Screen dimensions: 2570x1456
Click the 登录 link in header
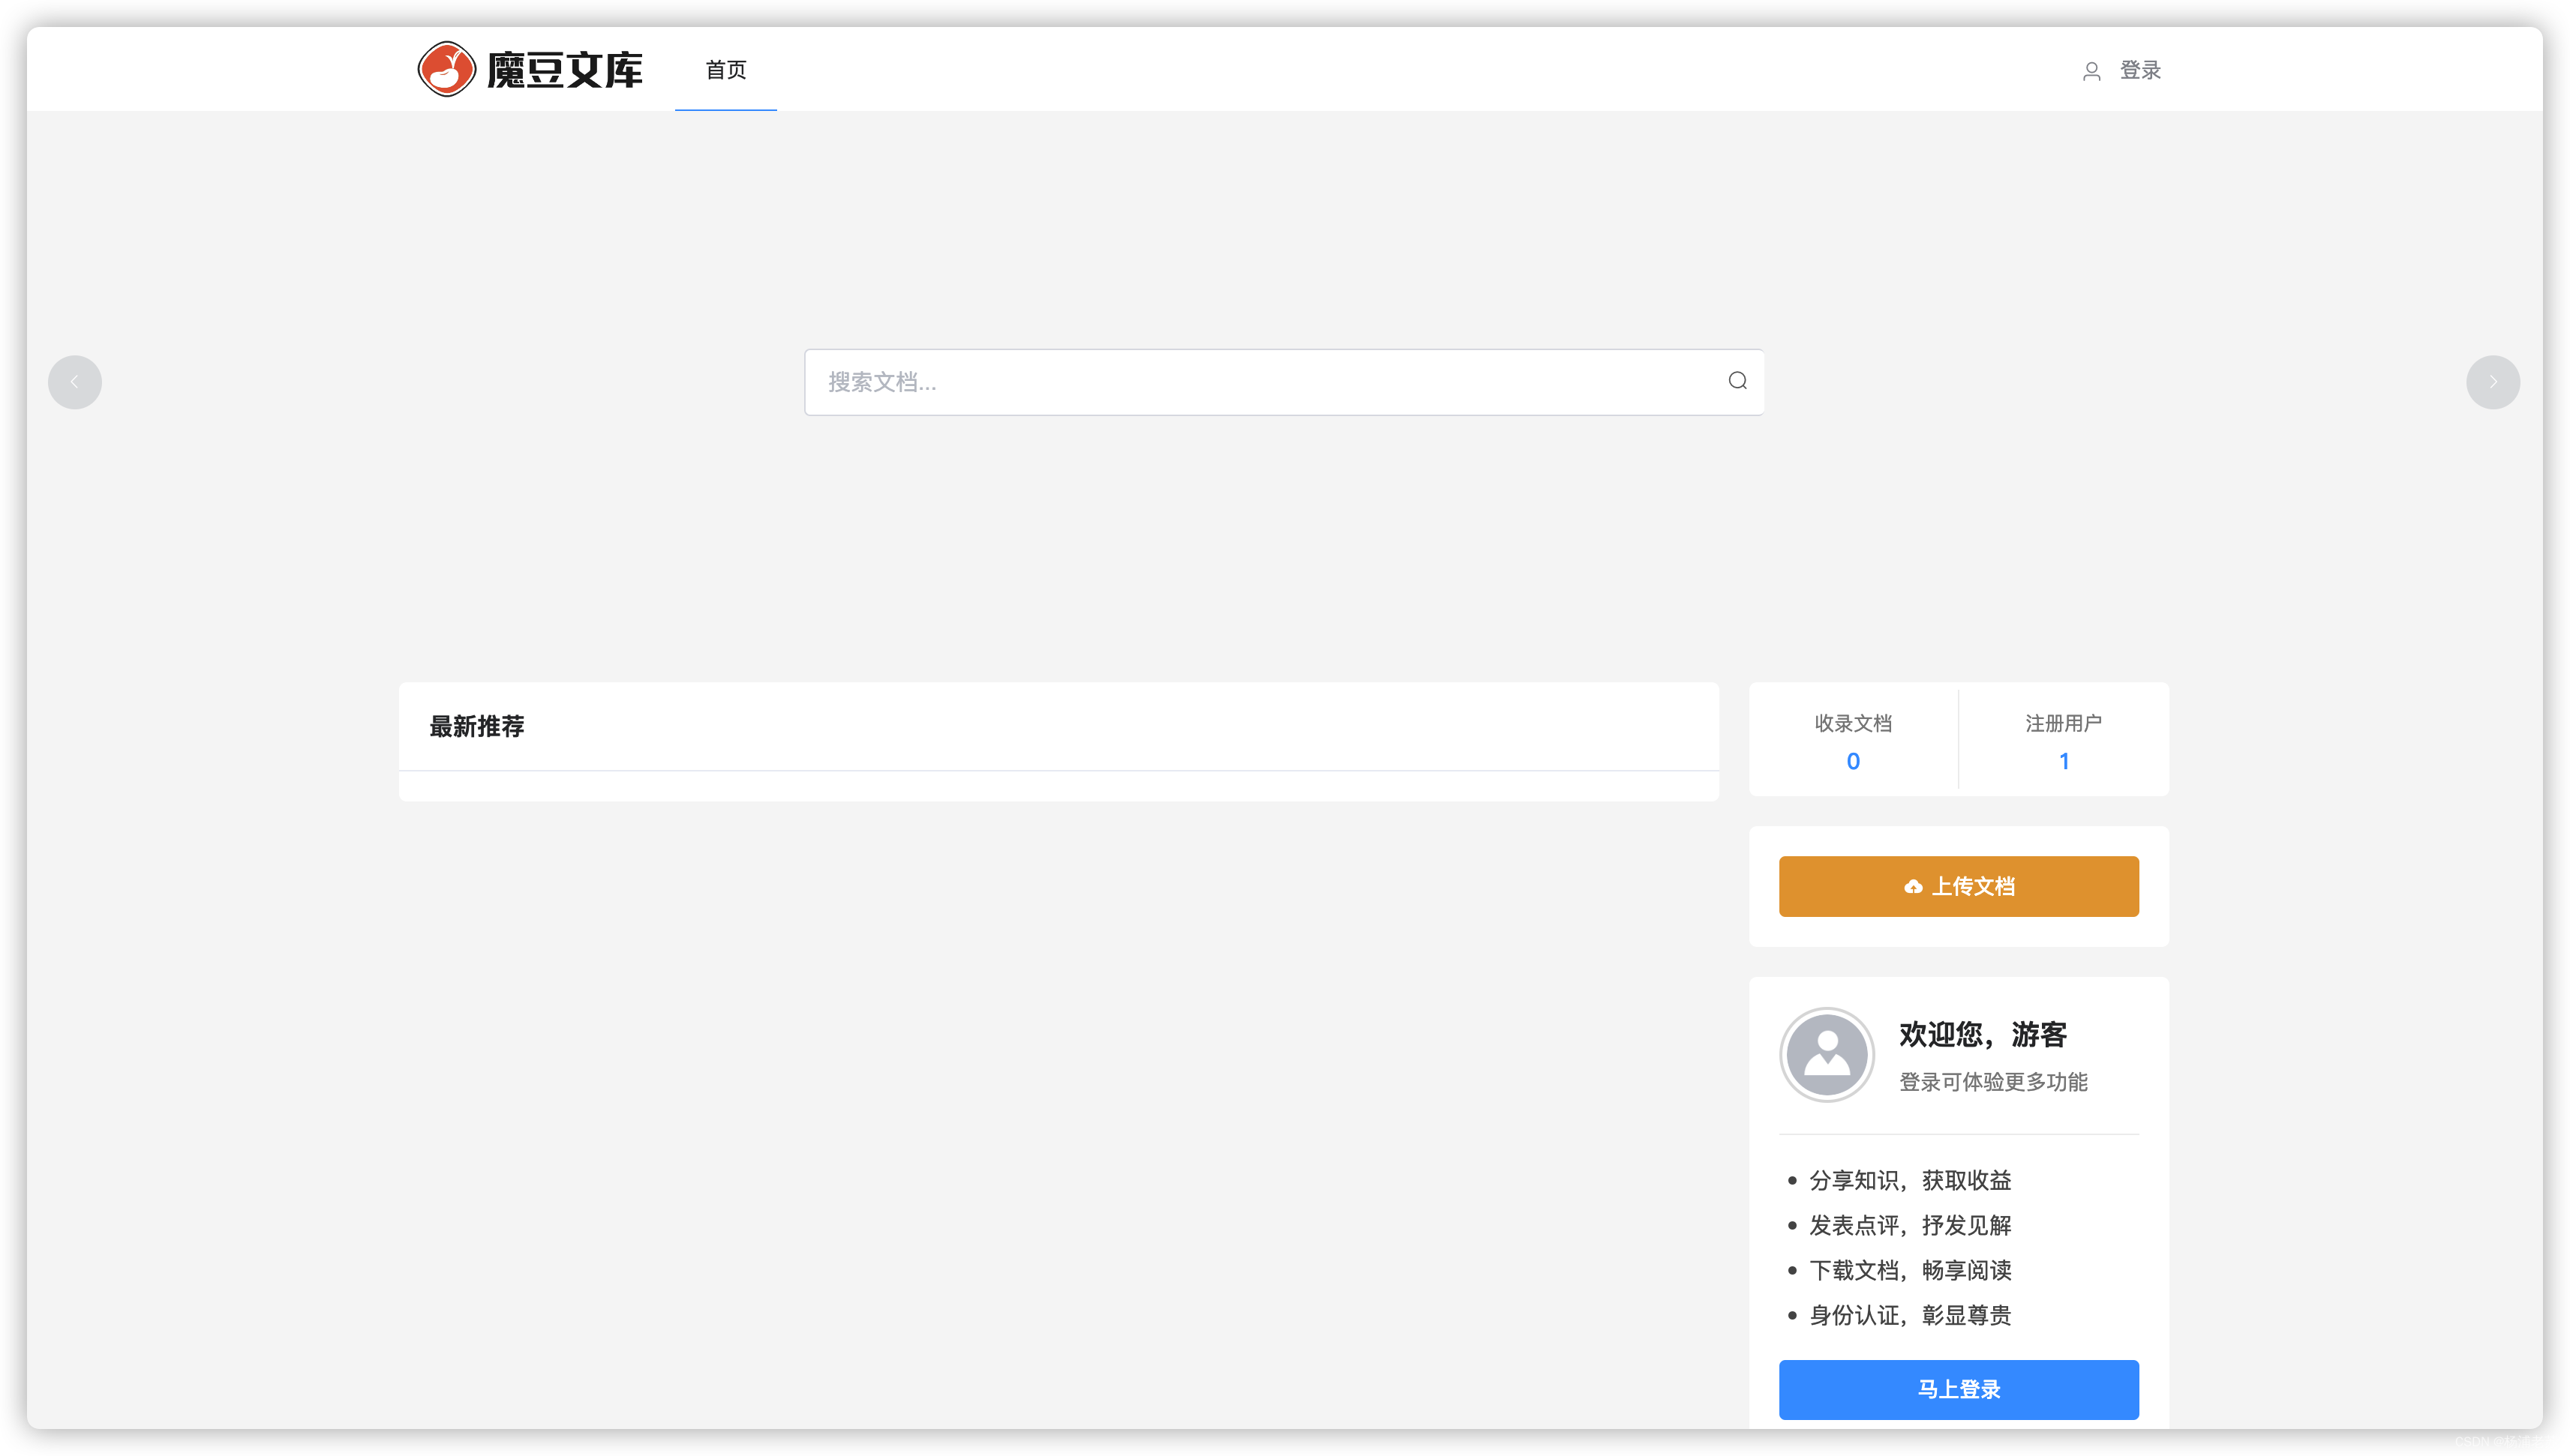pyautogui.click(x=2140, y=71)
